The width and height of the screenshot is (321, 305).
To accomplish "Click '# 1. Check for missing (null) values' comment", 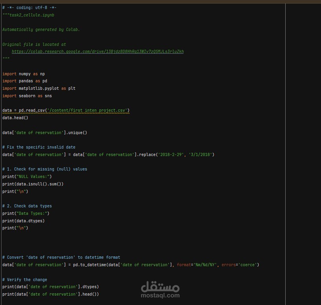I will click(45, 169).
